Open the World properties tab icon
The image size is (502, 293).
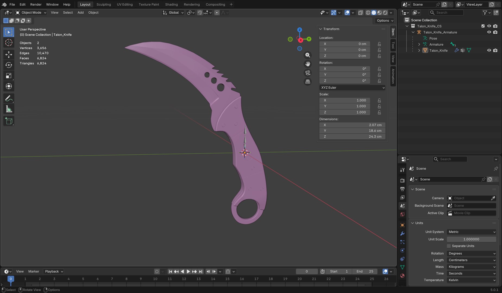click(x=402, y=214)
